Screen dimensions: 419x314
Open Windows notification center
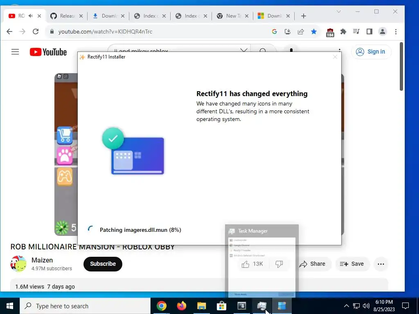click(405, 306)
